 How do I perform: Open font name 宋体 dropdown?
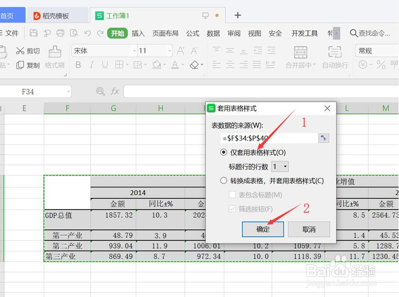pyautogui.click(x=135, y=51)
